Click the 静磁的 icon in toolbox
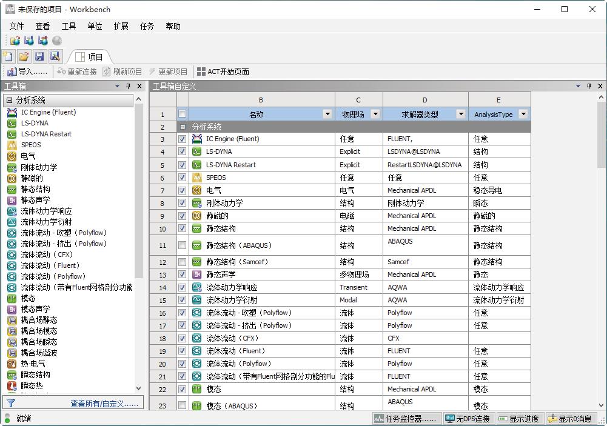This screenshot has height=426, width=607. tap(12, 178)
